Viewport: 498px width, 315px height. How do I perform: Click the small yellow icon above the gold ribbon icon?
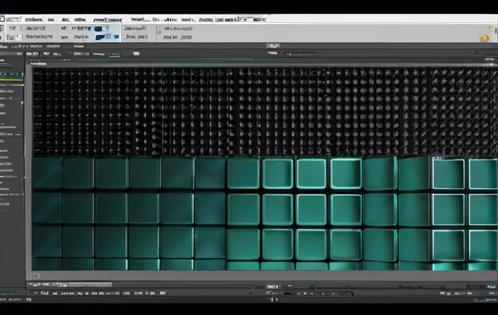(x=491, y=30)
